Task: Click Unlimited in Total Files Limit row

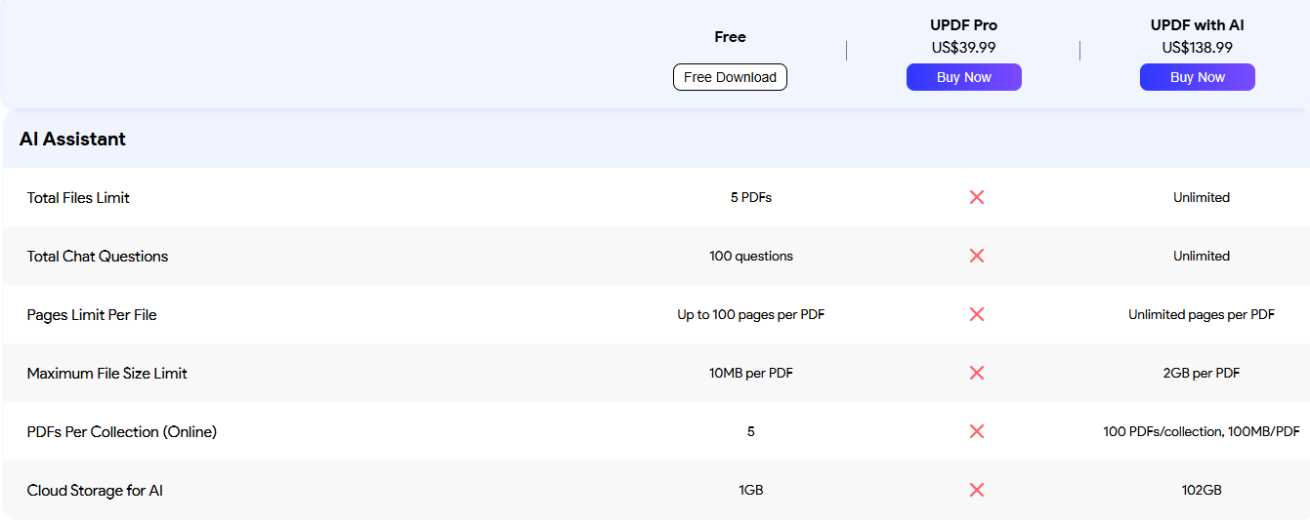Action: pos(1202,197)
